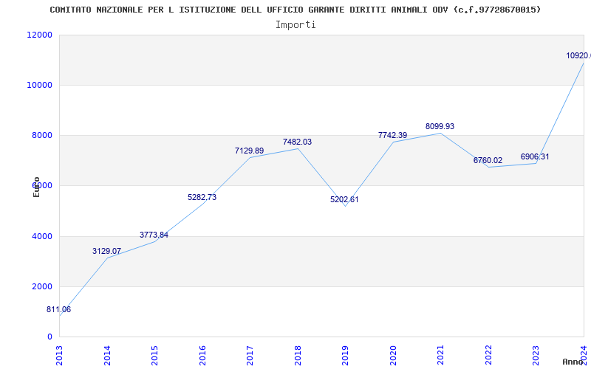Click the 3129.07 data label
This screenshot has width=591, height=369.
[106, 251]
